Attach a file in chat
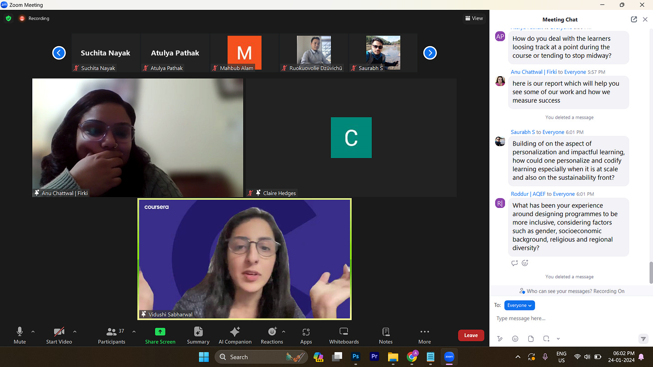This screenshot has height=367, width=653. pyautogui.click(x=531, y=338)
